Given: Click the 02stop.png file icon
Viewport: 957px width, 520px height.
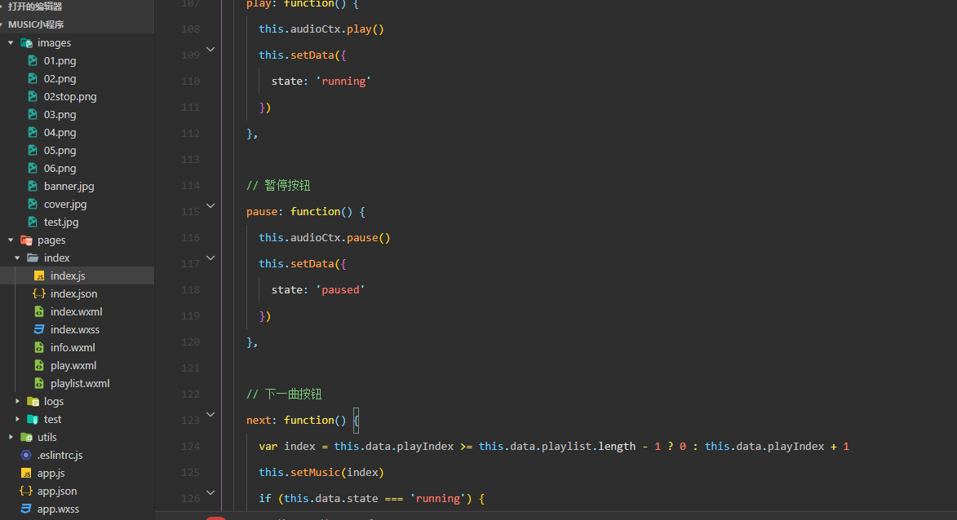Looking at the screenshot, I should click(x=33, y=96).
